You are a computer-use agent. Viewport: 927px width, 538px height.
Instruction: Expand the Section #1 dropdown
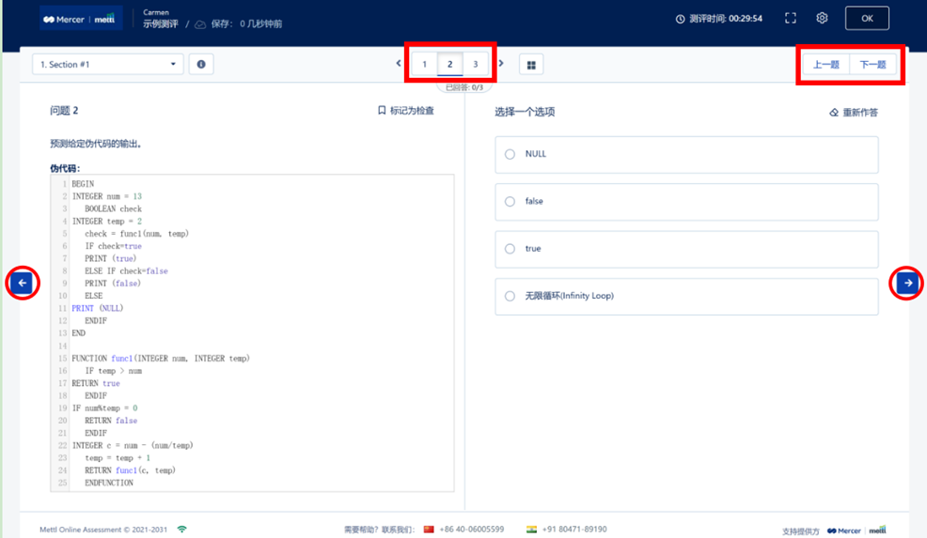[x=107, y=65]
